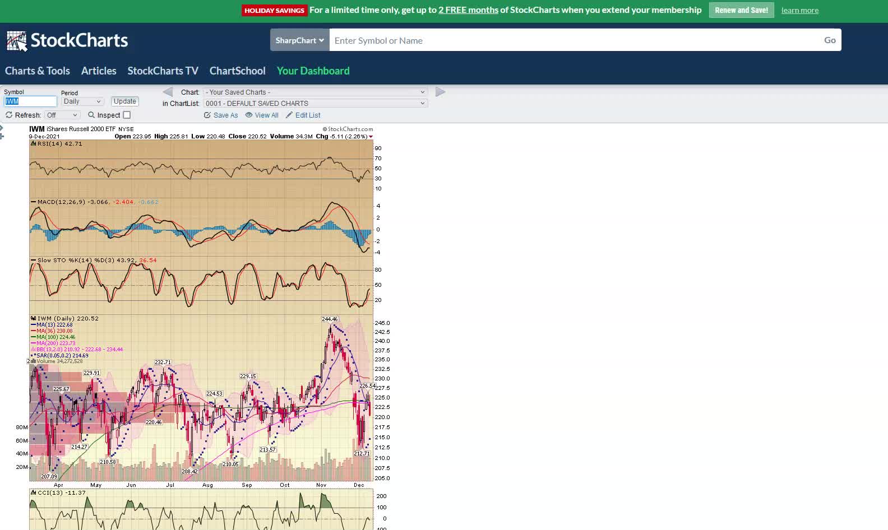Enable the Inspect checkbox
Viewport: 888px width, 530px height.
pyautogui.click(x=127, y=115)
